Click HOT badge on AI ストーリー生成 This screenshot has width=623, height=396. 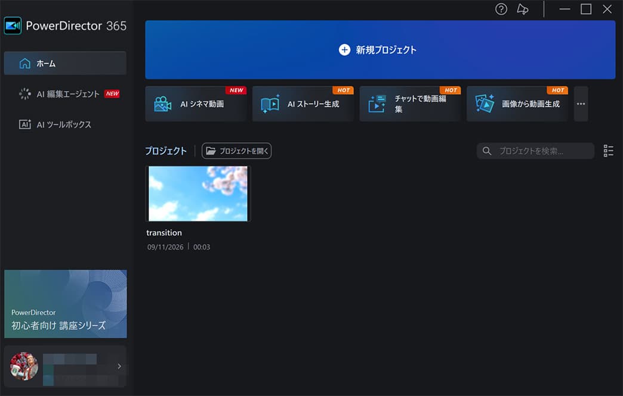pos(343,91)
